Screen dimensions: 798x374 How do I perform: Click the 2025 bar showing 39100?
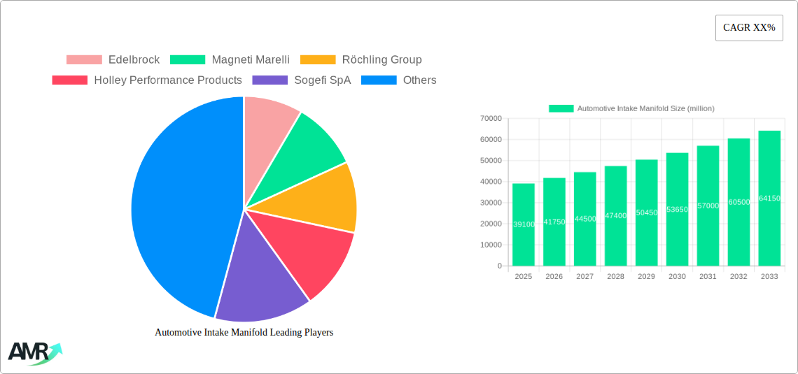click(x=523, y=224)
